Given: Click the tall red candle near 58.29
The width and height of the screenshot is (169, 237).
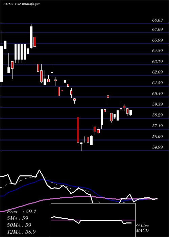Looking at the screenshot, I should click(x=78, y=130).
